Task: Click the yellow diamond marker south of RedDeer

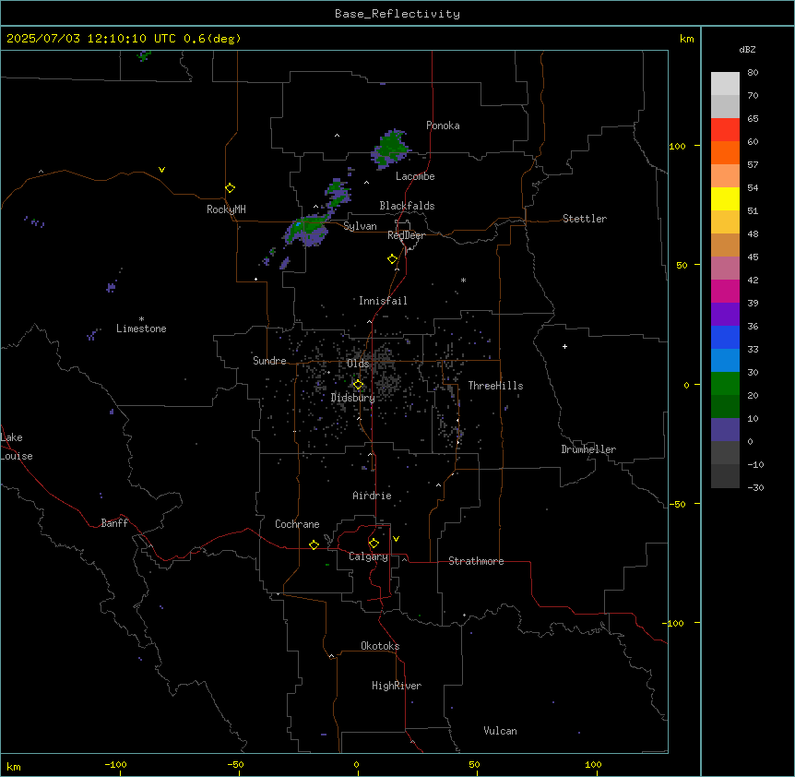Action: pos(393,259)
